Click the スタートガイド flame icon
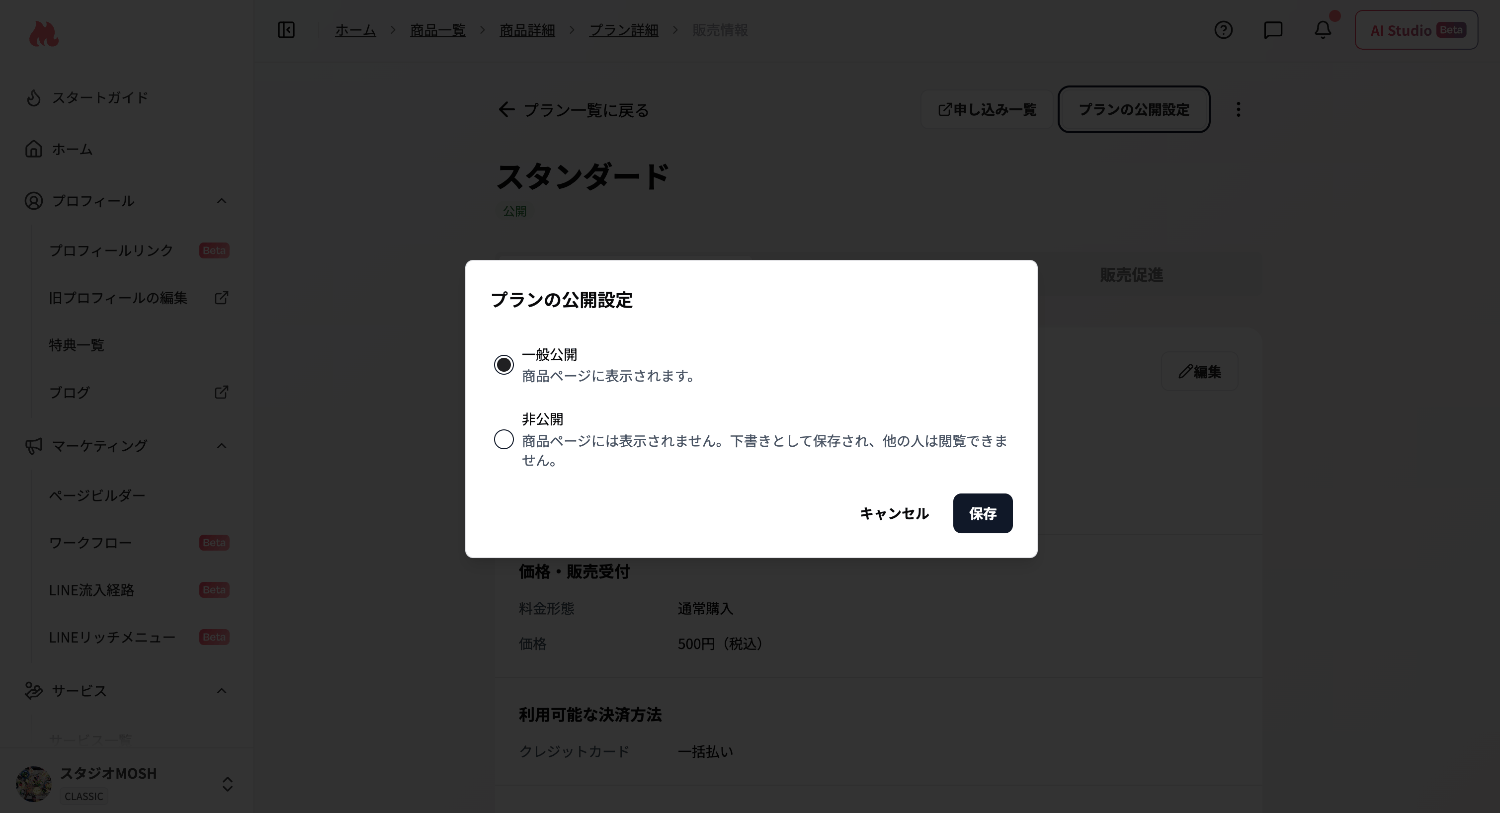The height and width of the screenshot is (813, 1500). point(34,97)
